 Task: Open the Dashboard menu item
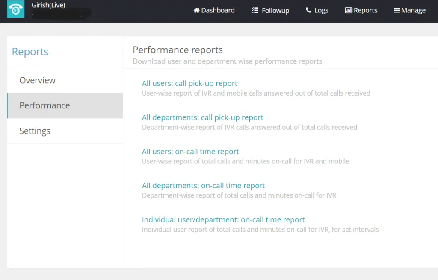214,10
